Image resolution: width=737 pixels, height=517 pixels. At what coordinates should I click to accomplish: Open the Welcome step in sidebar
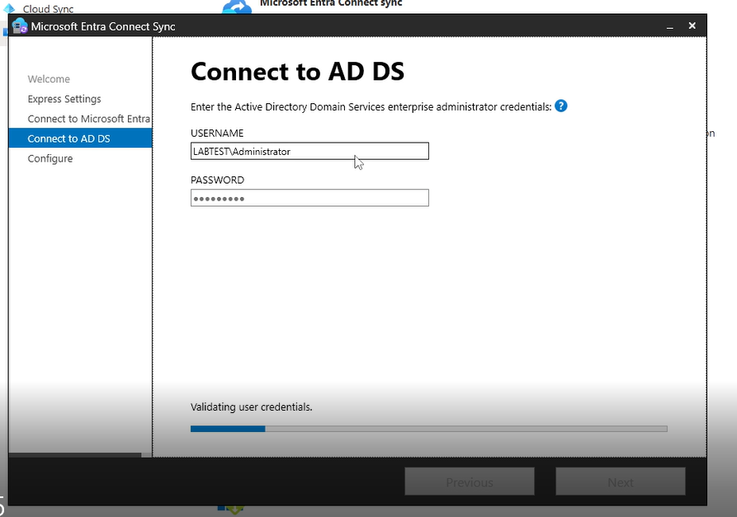pos(49,79)
